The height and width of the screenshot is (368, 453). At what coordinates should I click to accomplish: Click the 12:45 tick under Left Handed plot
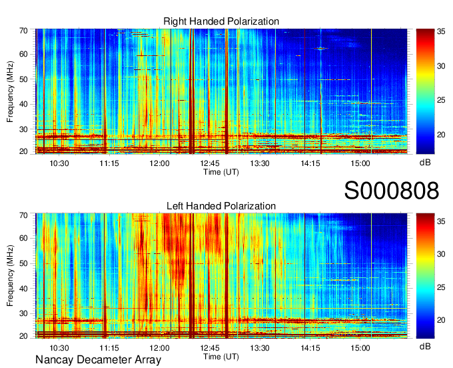click(x=210, y=348)
